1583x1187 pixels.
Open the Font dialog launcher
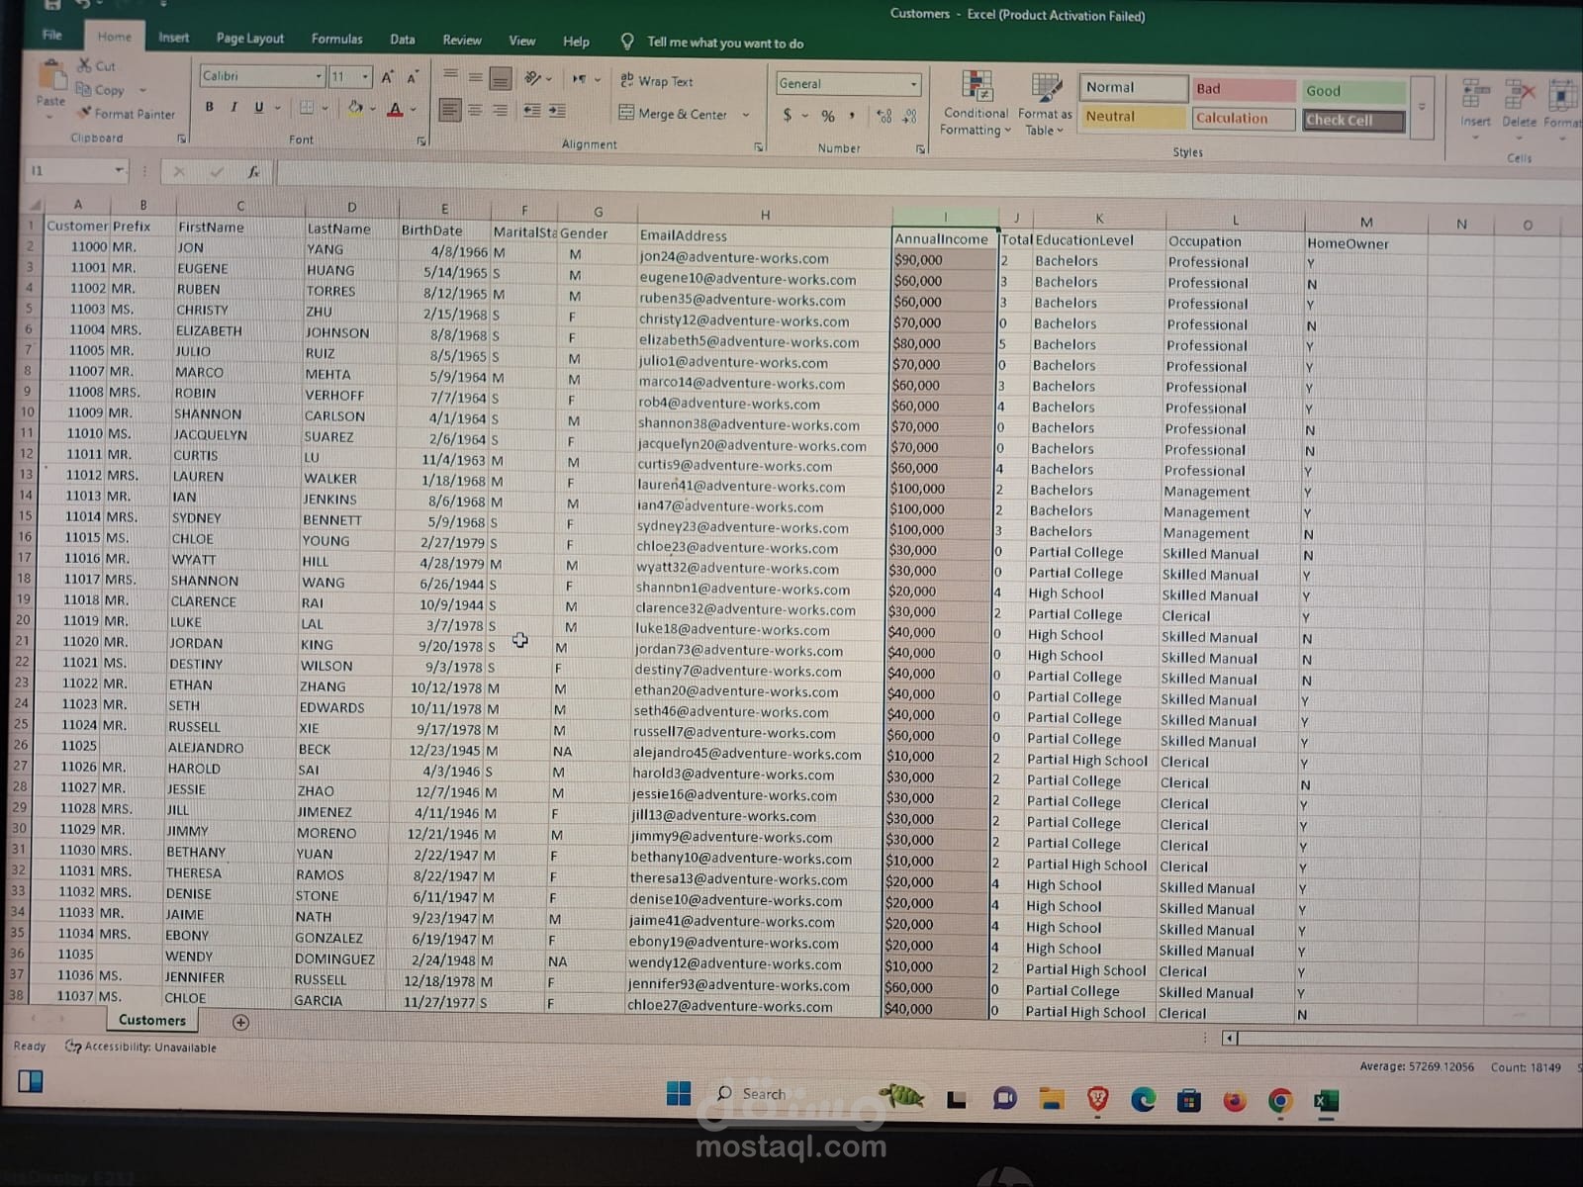(x=421, y=141)
